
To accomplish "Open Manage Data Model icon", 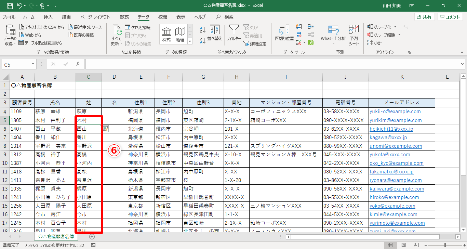I will pos(311,43).
